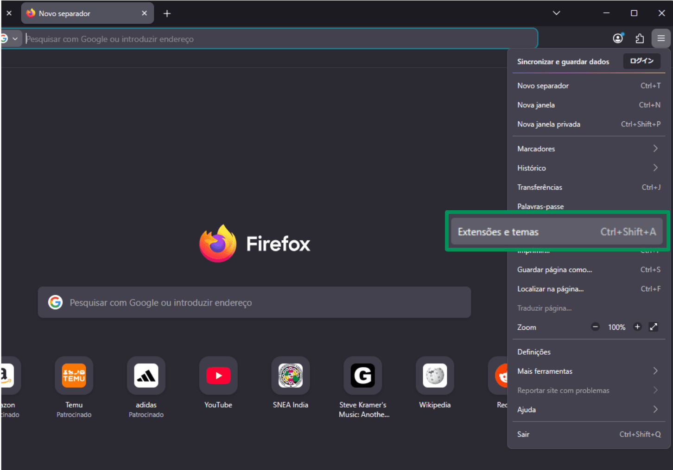Click the full-screen zoom icon in the menu
The image size is (673, 470).
654,327
